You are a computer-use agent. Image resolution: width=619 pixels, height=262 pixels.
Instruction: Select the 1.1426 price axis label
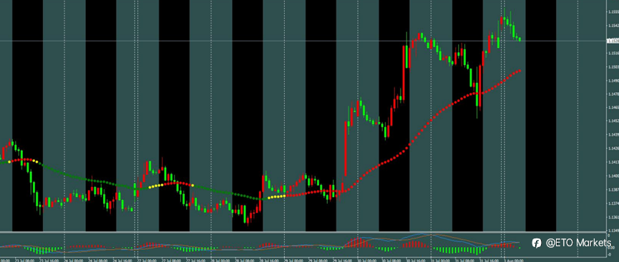click(x=613, y=148)
